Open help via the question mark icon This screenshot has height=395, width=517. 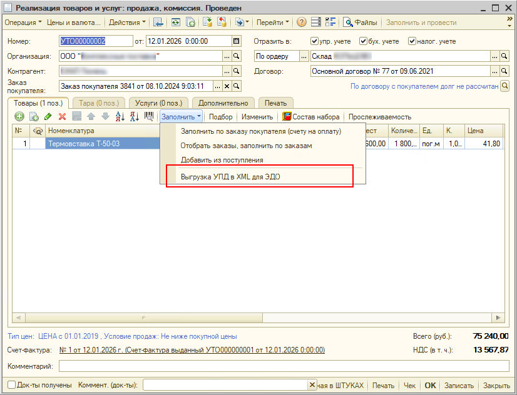point(301,22)
